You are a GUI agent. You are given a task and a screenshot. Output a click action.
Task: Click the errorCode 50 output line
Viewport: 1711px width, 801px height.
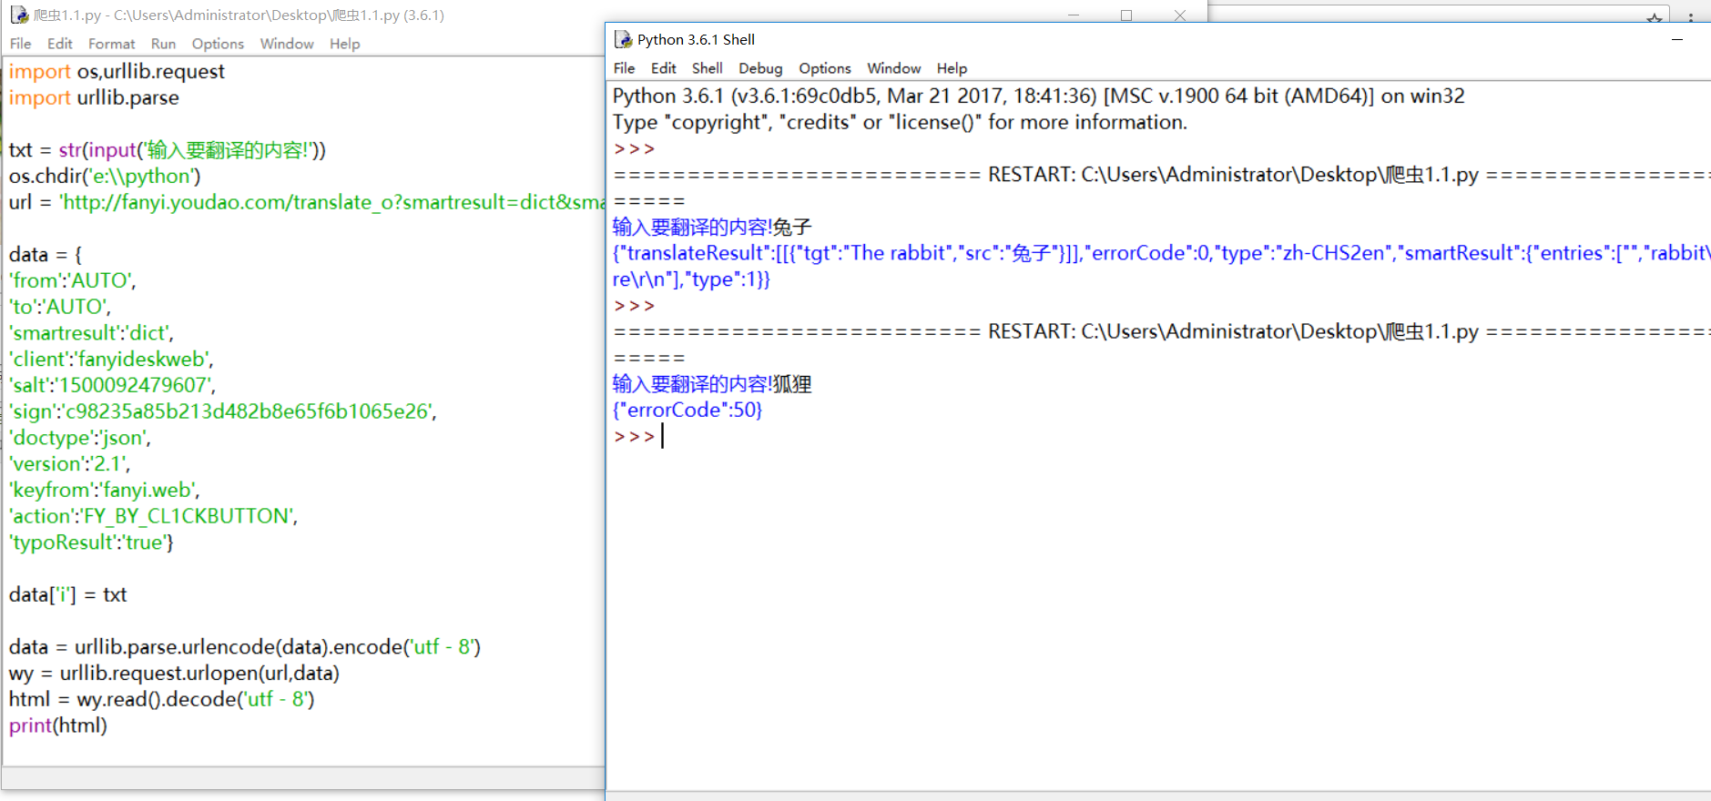click(x=687, y=411)
